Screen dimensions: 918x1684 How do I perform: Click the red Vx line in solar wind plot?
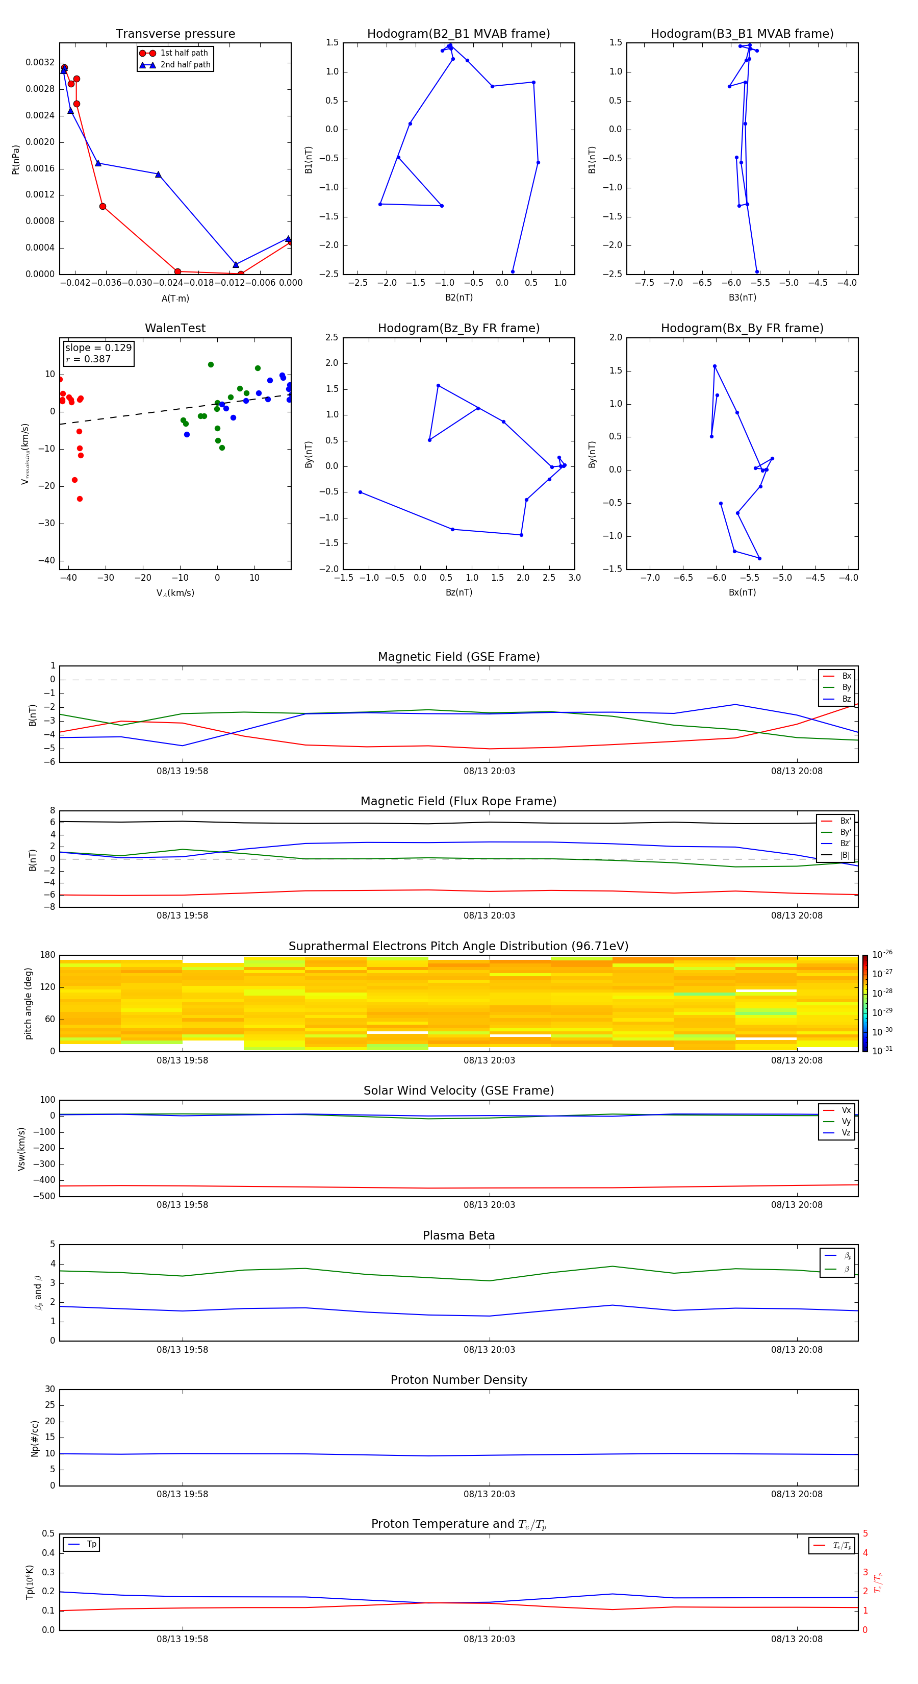[458, 1187]
